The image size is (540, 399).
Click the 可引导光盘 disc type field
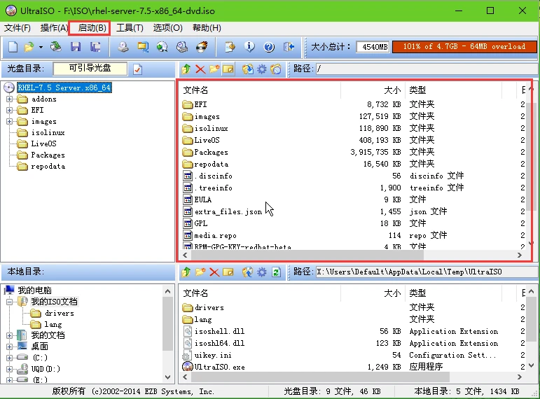pyautogui.click(x=90, y=69)
